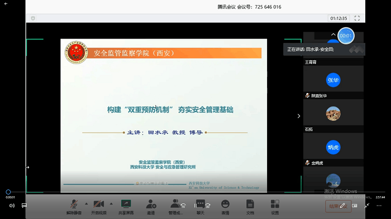This screenshot has height=219, width=391.
Task: Skip forward 30 seconds in video
Action: (208, 206)
